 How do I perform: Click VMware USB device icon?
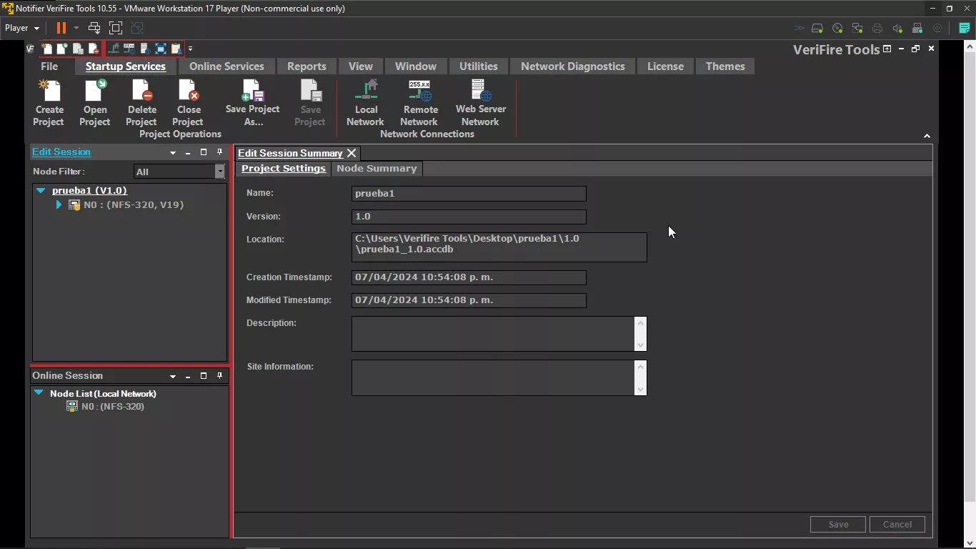point(917,29)
